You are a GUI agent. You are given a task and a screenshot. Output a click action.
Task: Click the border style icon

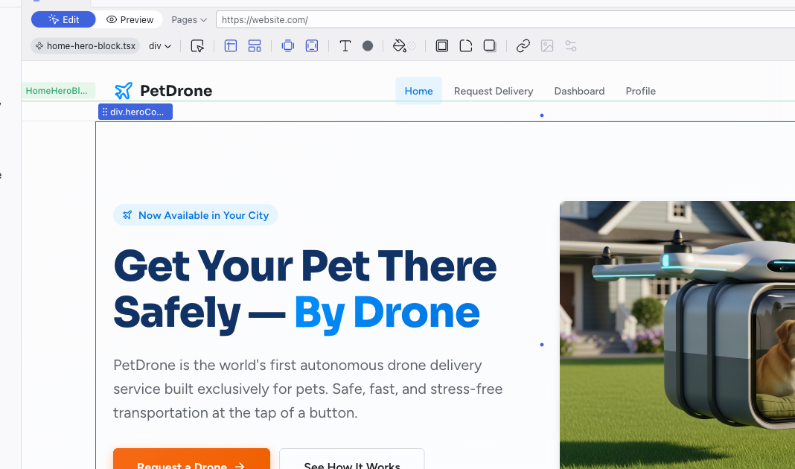click(x=442, y=46)
